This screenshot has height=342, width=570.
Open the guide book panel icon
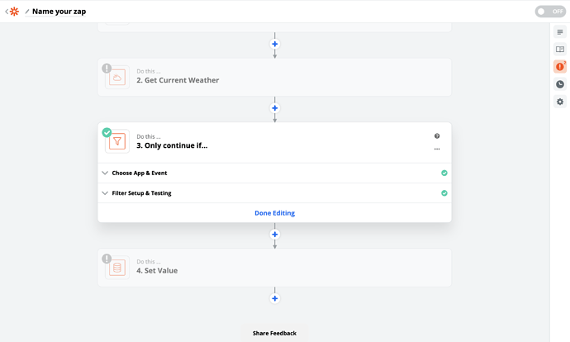tap(560, 49)
